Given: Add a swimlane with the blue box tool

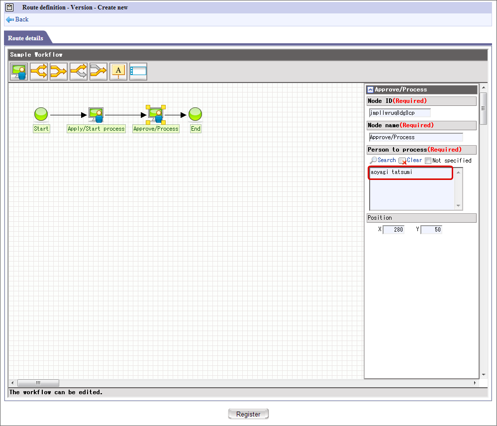Looking at the screenshot, I should [138, 71].
